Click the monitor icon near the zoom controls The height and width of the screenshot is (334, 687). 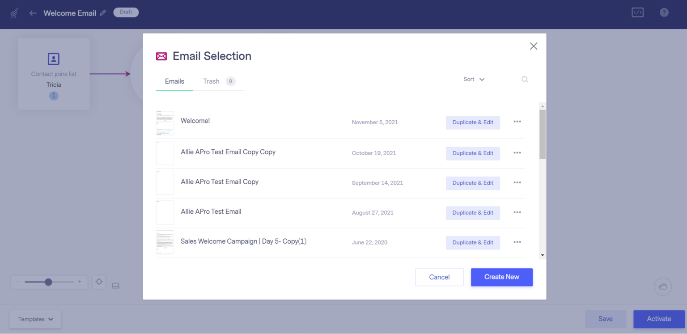point(115,285)
